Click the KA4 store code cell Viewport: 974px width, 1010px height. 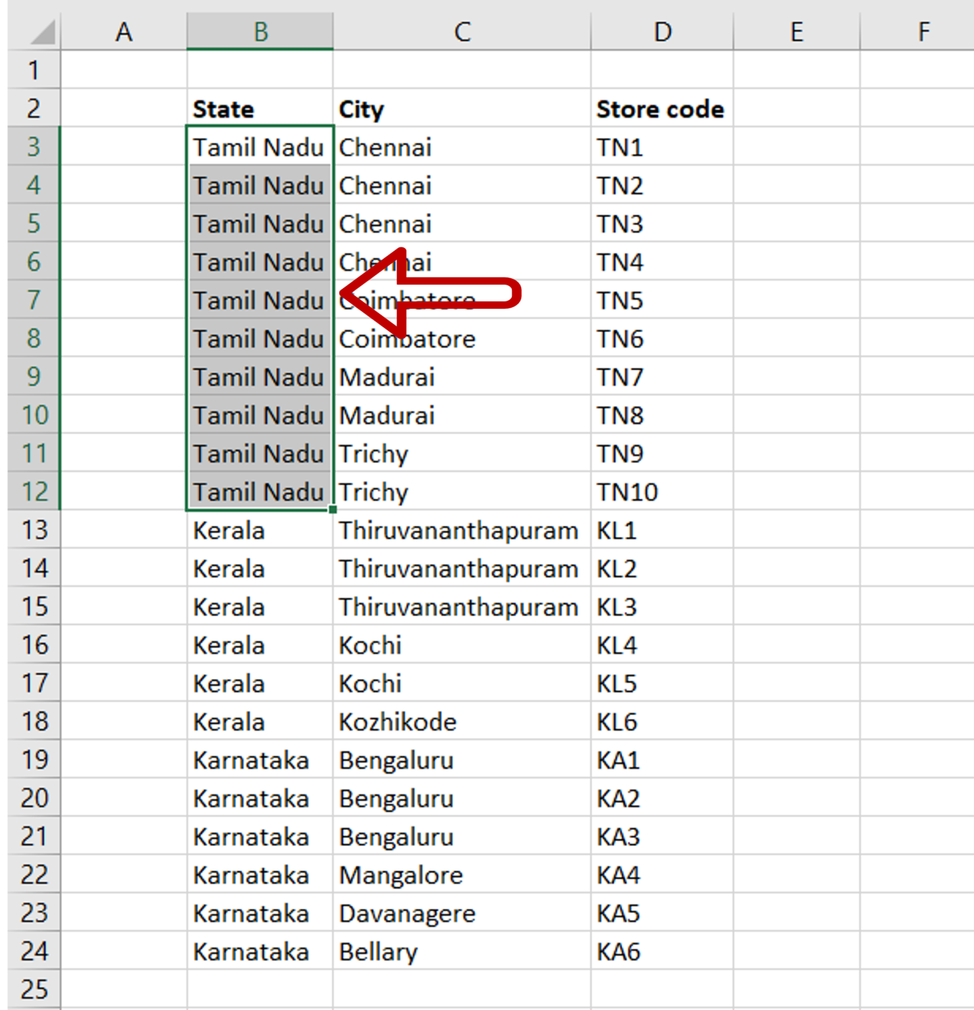click(x=662, y=875)
